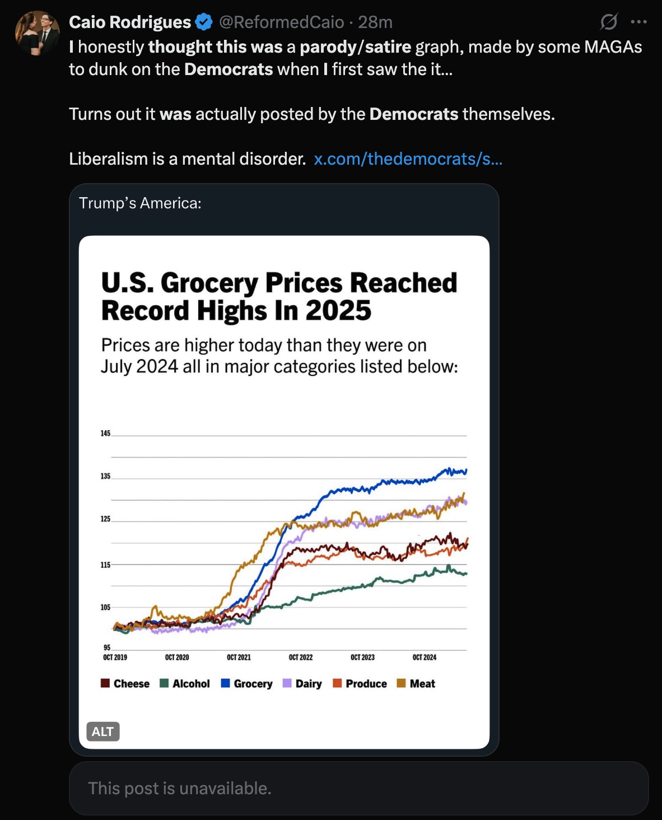Click the blue verified badge icon

click(204, 22)
